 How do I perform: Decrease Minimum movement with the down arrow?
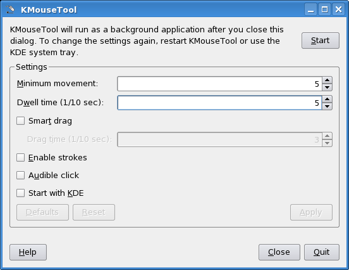327,87
